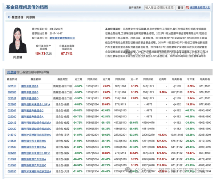The width and height of the screenshot is (218, 180).
Task: Focus the fund manager name search field
Action: coord(160,8)
